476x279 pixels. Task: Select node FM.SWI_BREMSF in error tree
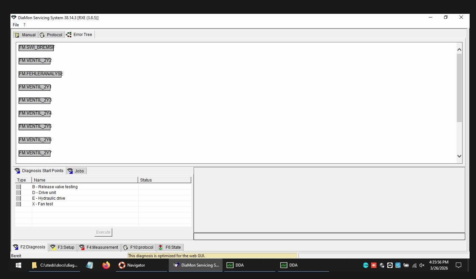[36, 47]
